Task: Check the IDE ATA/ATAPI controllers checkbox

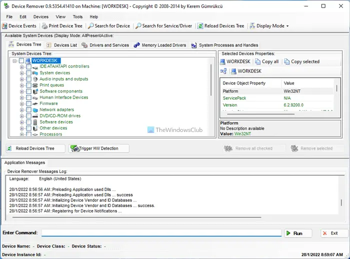Action: pos(29,67)
